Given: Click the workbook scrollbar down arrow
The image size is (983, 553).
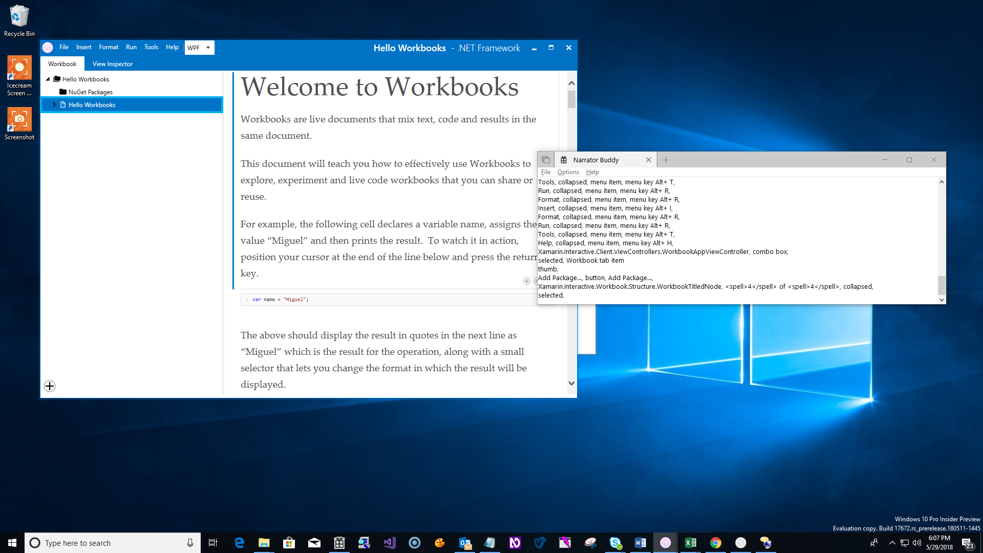Looking at the screenshot, I should [571, 383].
